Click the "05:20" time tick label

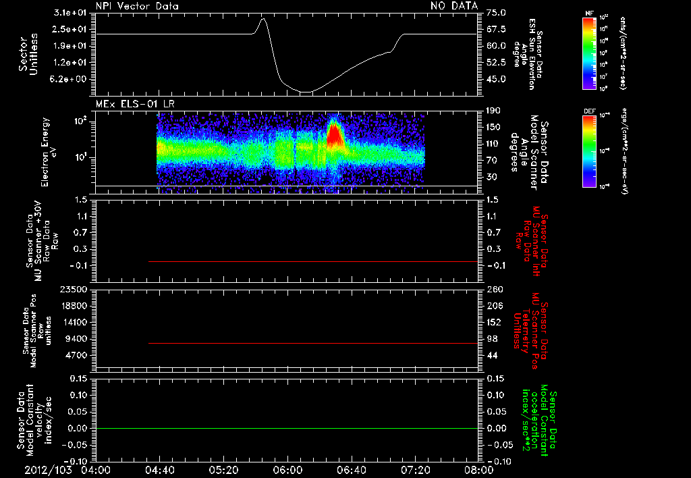[223, 470]
